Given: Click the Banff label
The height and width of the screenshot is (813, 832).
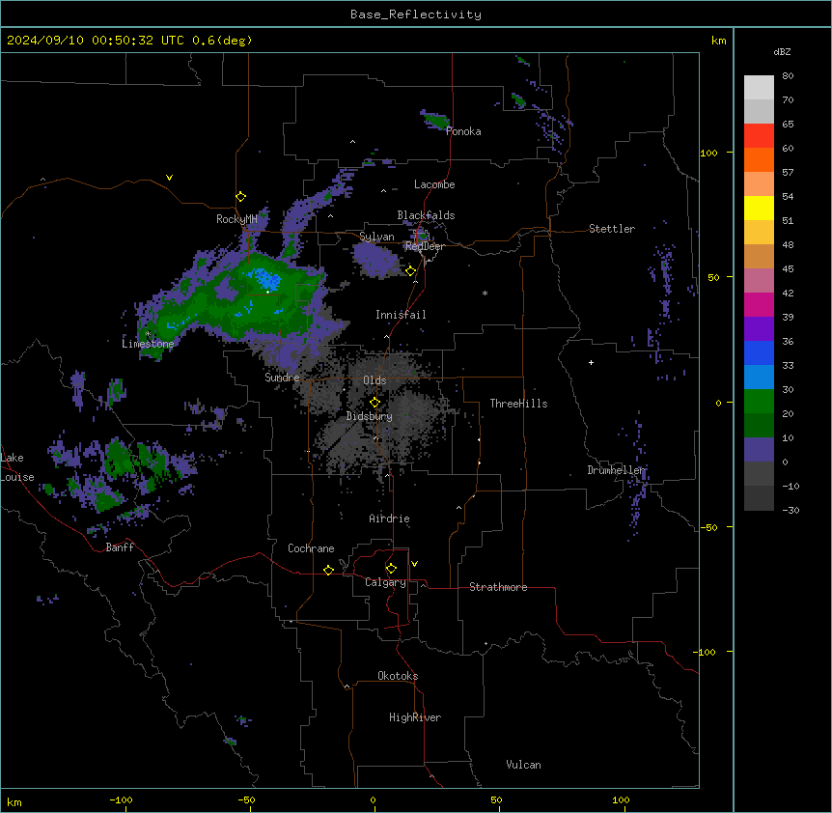Looking at the screenshot, I should [x=120, y=547].
